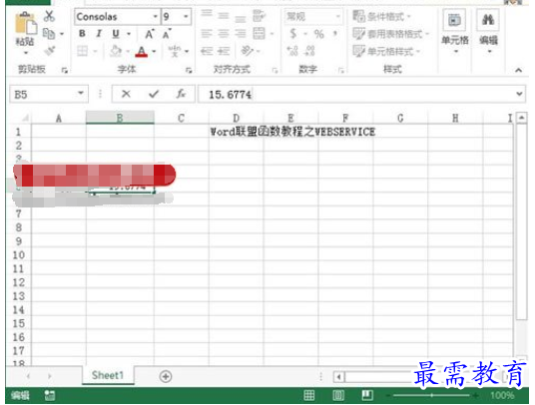Click the text Orientation icon
The width and height of the screenshot is (535, 405).
tap(247, 51)
